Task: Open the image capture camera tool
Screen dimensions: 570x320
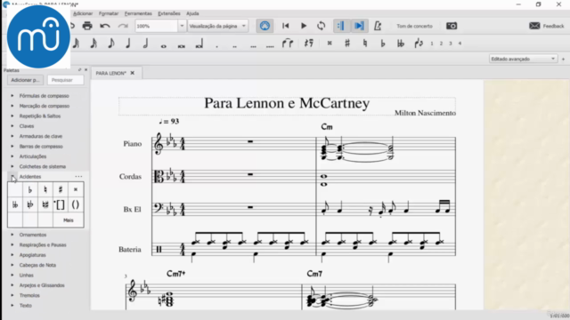Action: click(x=452, y=26)
